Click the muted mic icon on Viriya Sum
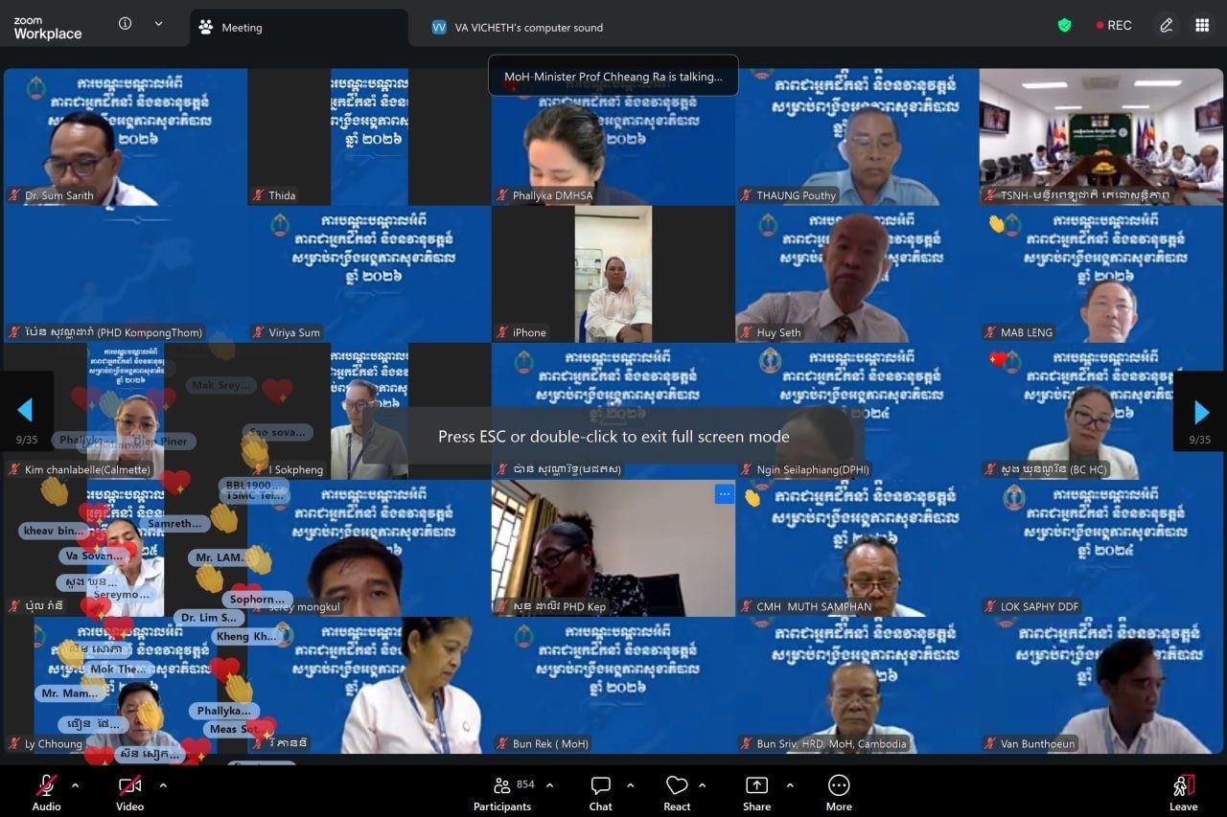 click(x=258, y=332)
